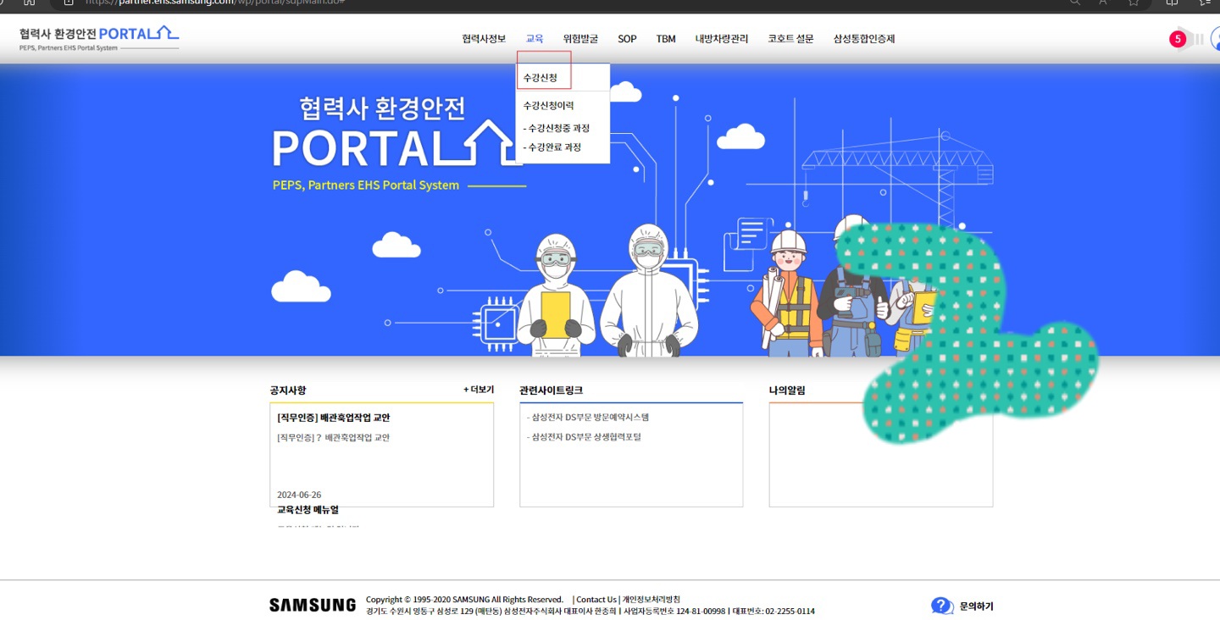The height and width of the screenshot is (620, 1220).
Task: Open 삼성전자 DS부문 상생협력포털 link
Action: tap(584, 437)
